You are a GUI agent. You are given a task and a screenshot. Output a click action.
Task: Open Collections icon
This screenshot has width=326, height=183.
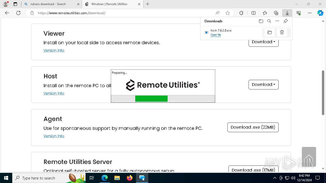[276, 13]
